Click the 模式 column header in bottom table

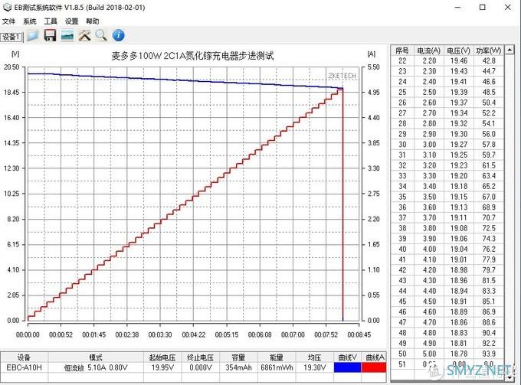pyautogui.click(x=96, y=357)
